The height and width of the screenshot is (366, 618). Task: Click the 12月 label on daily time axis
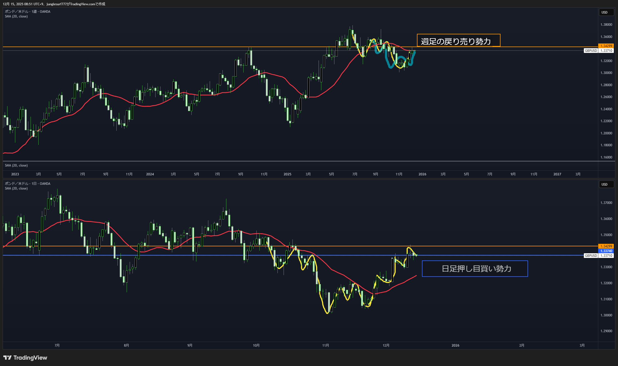pos(386,345)
